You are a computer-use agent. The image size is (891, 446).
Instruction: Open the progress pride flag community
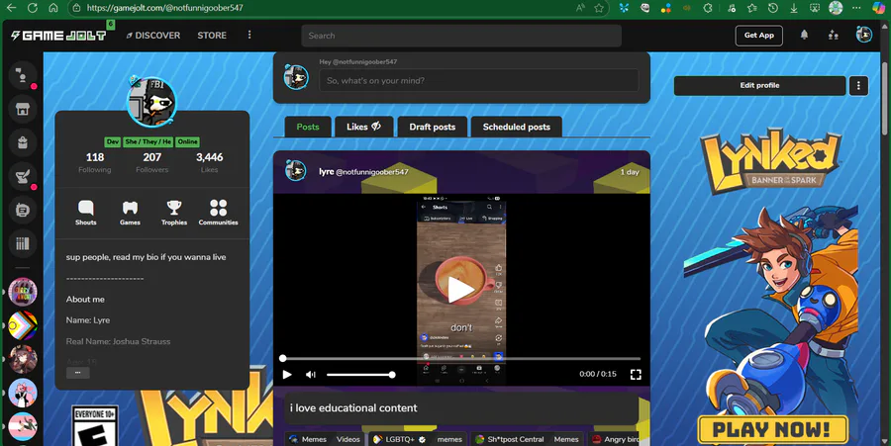[x=23, y=325]
